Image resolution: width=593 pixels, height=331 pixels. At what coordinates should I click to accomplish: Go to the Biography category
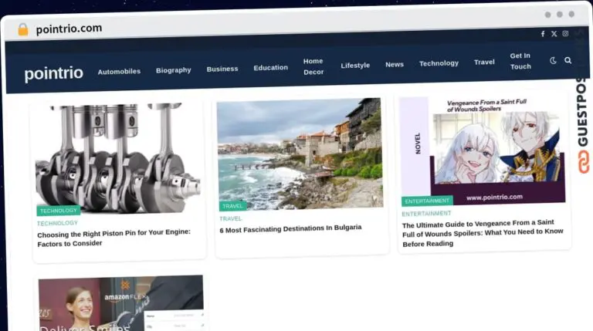(174, 70)
